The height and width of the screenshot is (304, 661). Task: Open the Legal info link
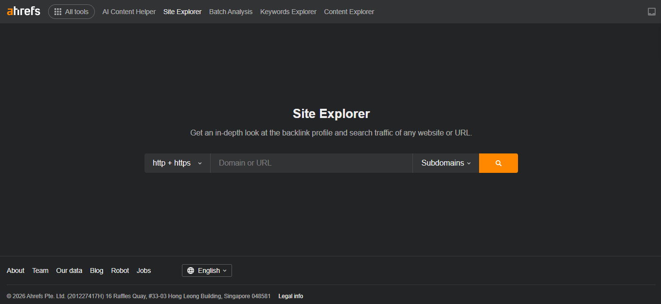point(291,296)
